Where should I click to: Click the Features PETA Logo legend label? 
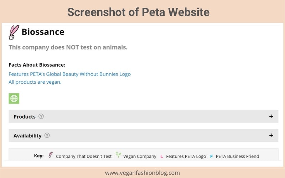pyautogui.click(x=186, y=156)
